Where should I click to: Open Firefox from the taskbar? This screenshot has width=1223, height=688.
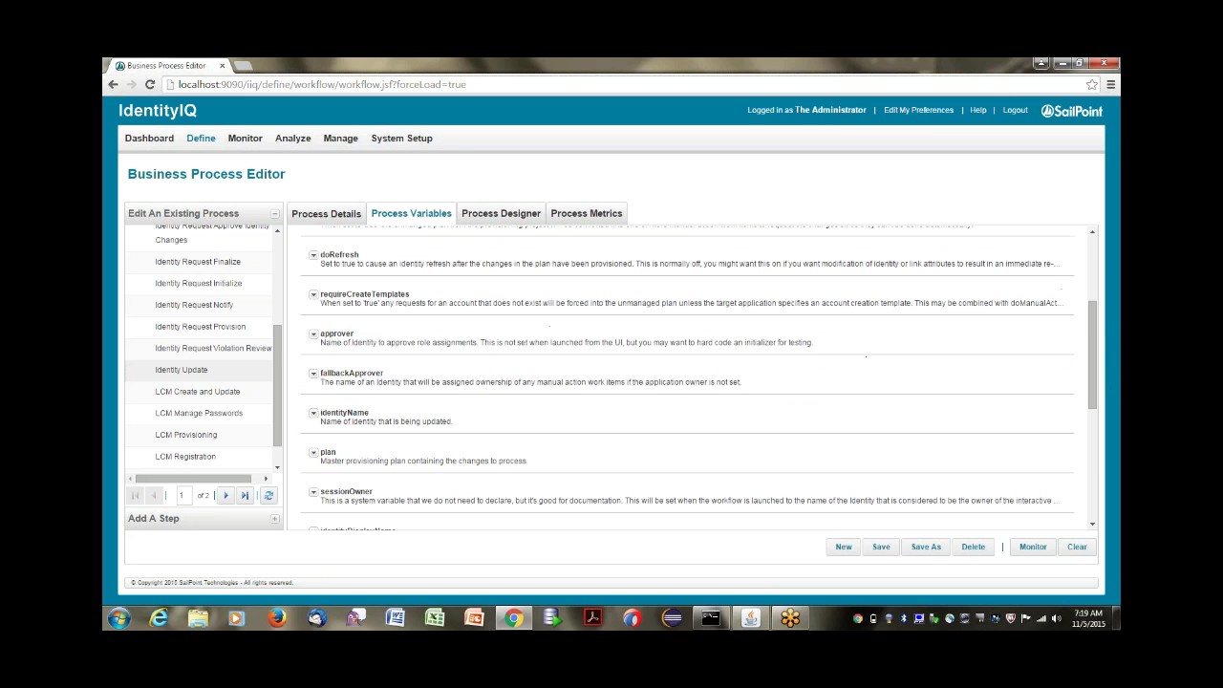pos(277,618)
